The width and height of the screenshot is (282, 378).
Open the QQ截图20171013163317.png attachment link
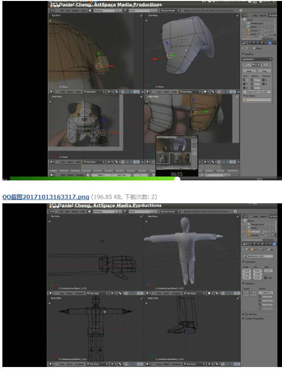pos(45,197)
